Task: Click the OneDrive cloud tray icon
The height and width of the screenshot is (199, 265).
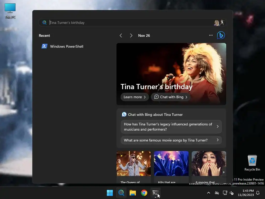Action: (217, 193)
